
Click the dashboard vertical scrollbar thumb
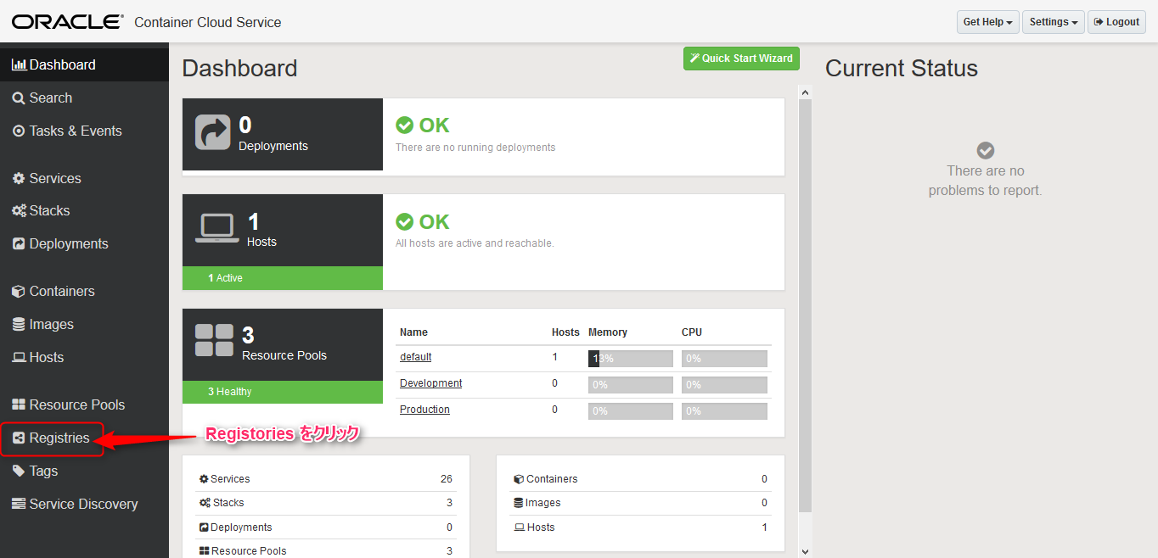point(806,306)
